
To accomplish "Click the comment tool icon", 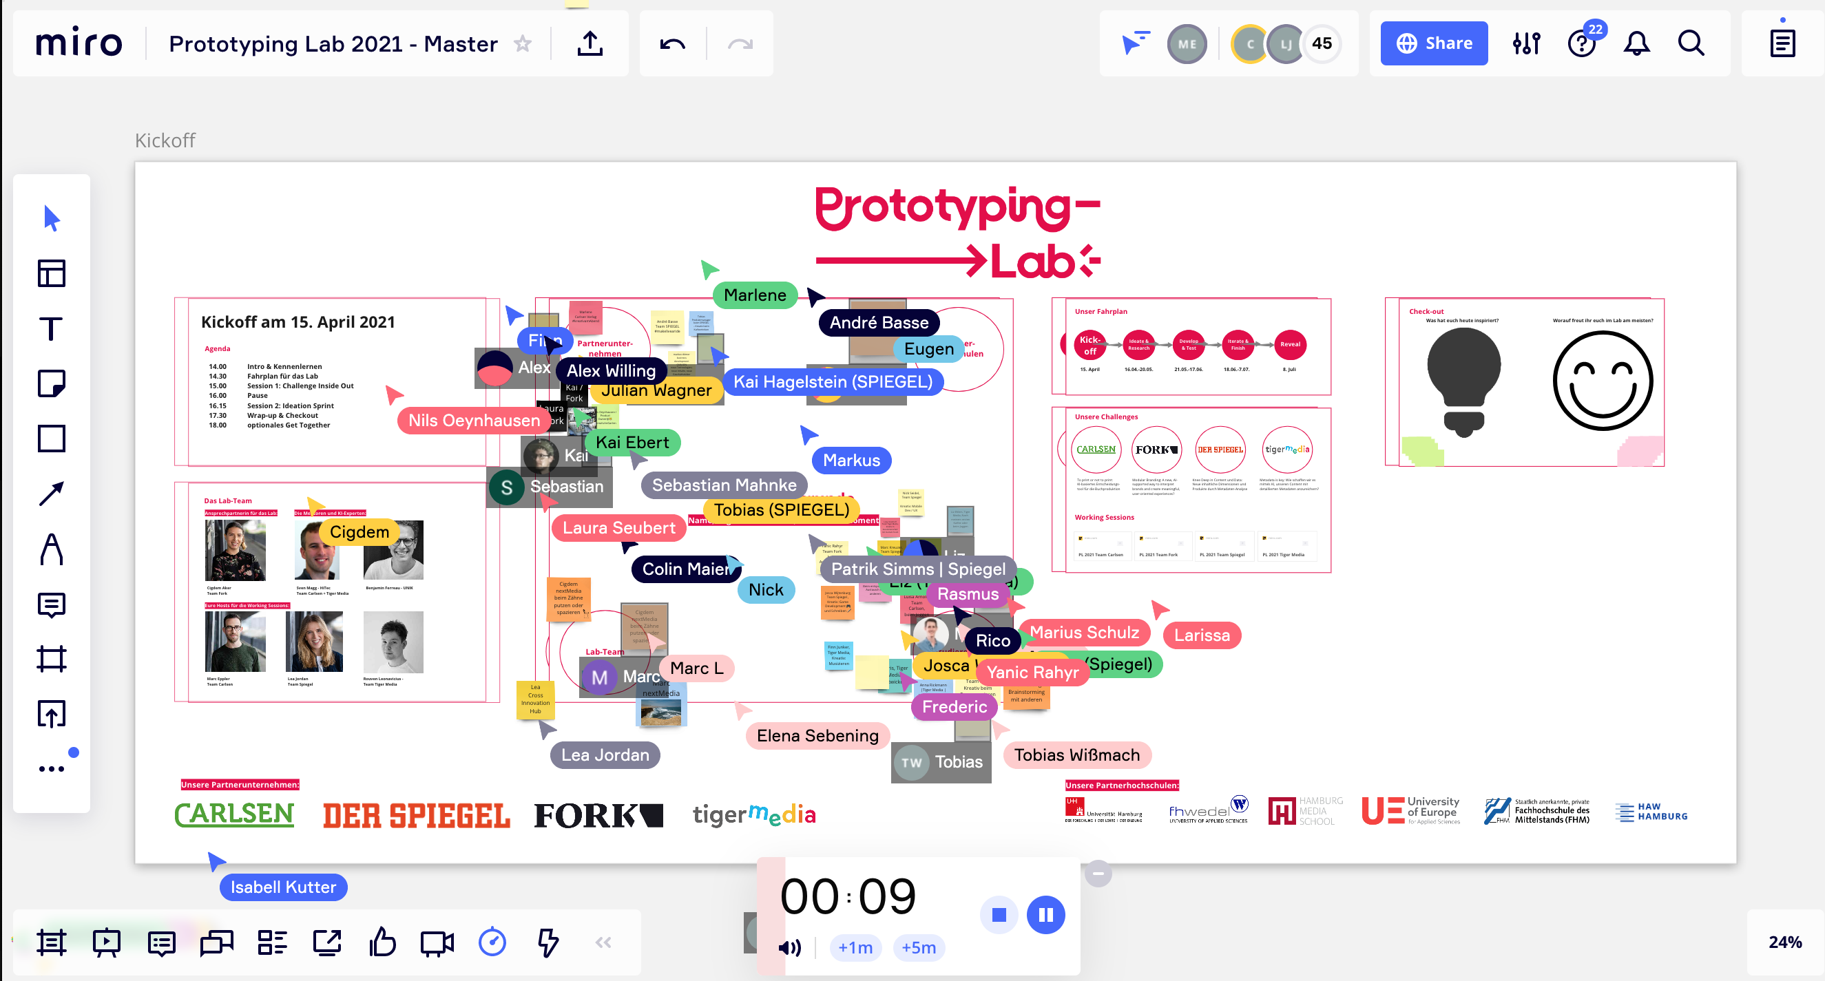I will click(50, 604).
